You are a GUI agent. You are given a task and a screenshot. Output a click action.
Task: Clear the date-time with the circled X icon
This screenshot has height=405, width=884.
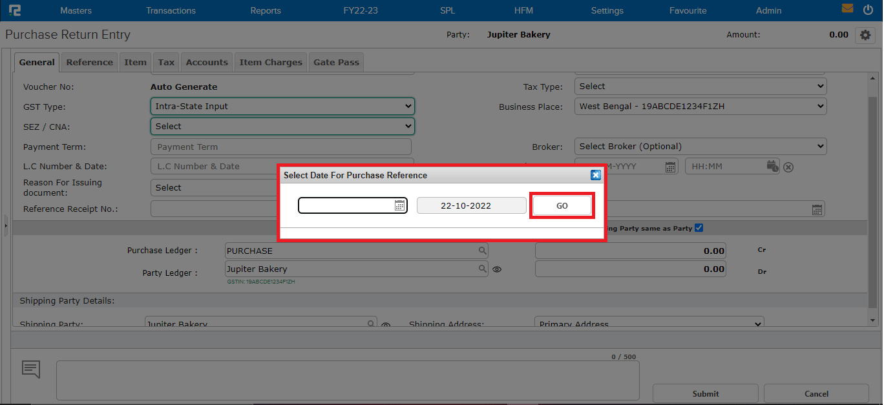[x=788, y=167]
